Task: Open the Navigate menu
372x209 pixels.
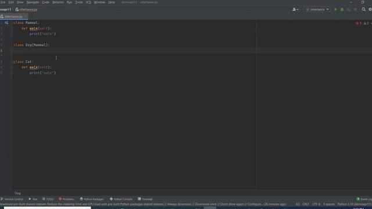Action: (33, 2)
